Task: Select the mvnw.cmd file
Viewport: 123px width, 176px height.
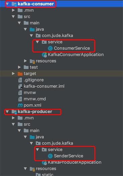Action: click(35, 99)
